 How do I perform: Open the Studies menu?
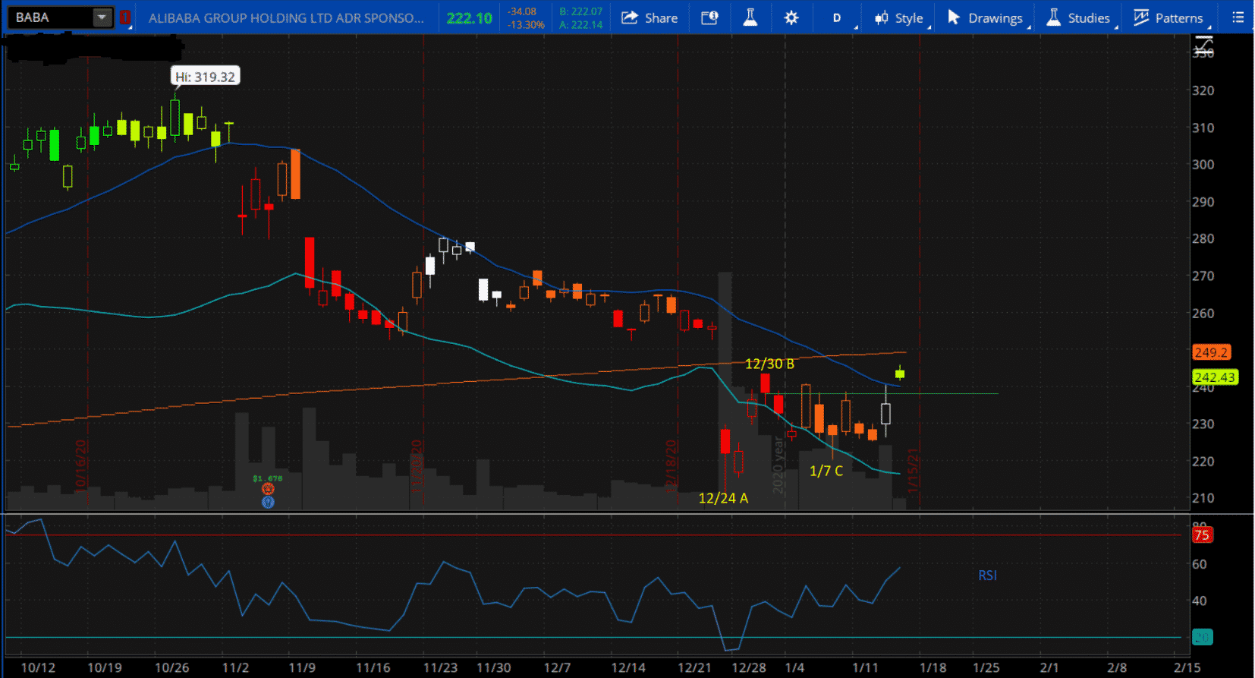tap(1079, 18)
